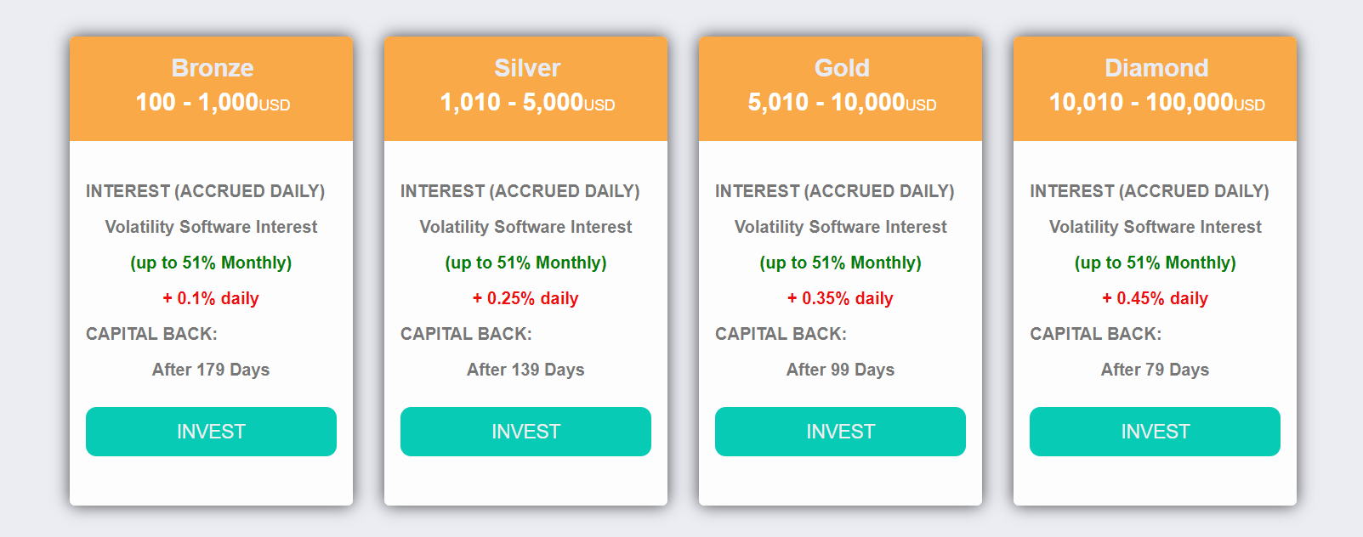The width and height of the screenshot is (1363, 537).
Task: Click INVEST button on Diamond plan
Action: tap(1155, 432)
